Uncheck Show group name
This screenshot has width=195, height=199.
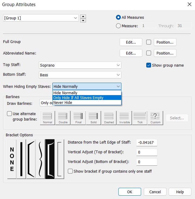[x=149, y=65]
